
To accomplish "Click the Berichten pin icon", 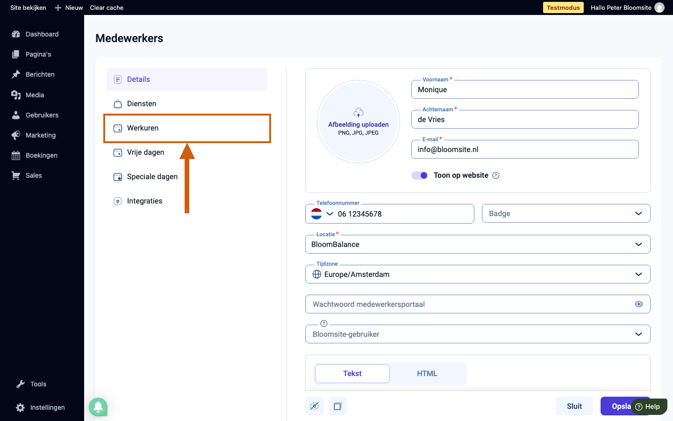I will point(16,74).
